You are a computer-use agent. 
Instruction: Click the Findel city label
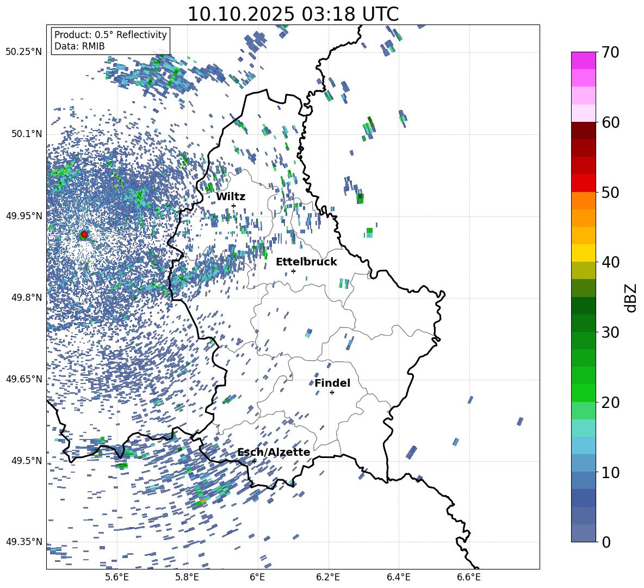332,383
